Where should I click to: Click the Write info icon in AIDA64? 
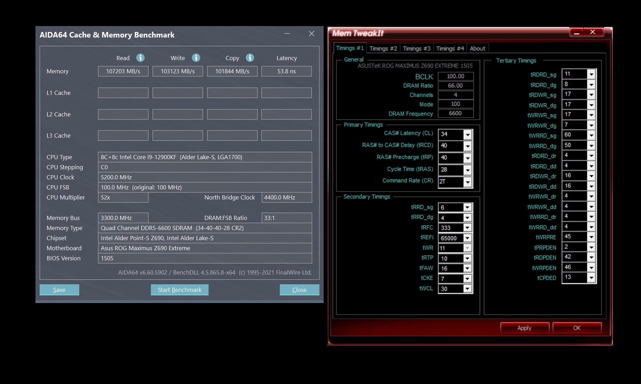point(196,58)
